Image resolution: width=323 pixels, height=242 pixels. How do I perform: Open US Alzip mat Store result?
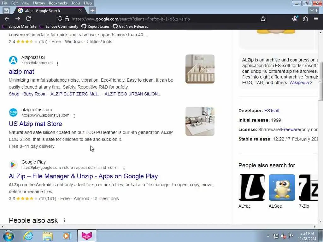pyautogui.click(x=35, y=124)
